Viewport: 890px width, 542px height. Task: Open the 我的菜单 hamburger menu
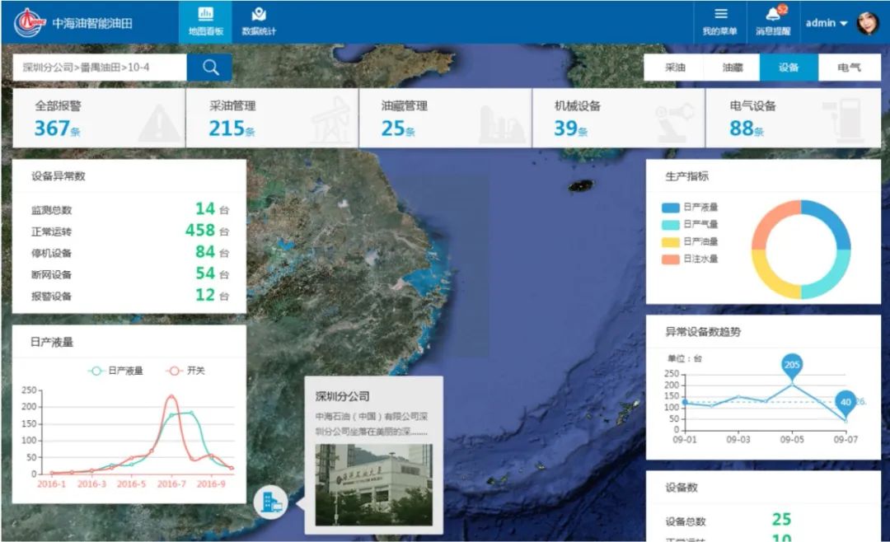tap(720, 22)
